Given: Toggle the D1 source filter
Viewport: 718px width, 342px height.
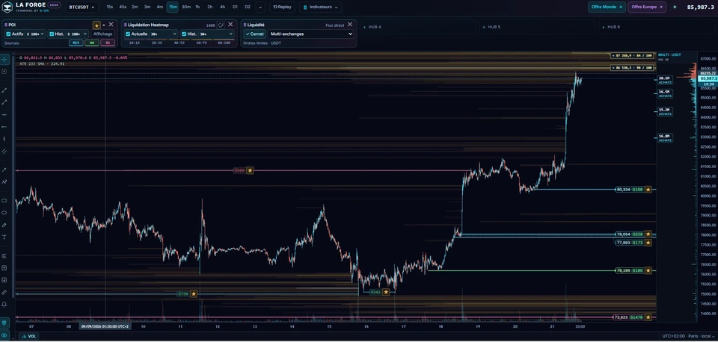Looking at the screenshot, I should pyautogui.click(x=108, y=43).
